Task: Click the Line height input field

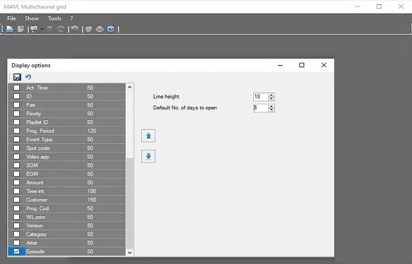Action: 260,97
